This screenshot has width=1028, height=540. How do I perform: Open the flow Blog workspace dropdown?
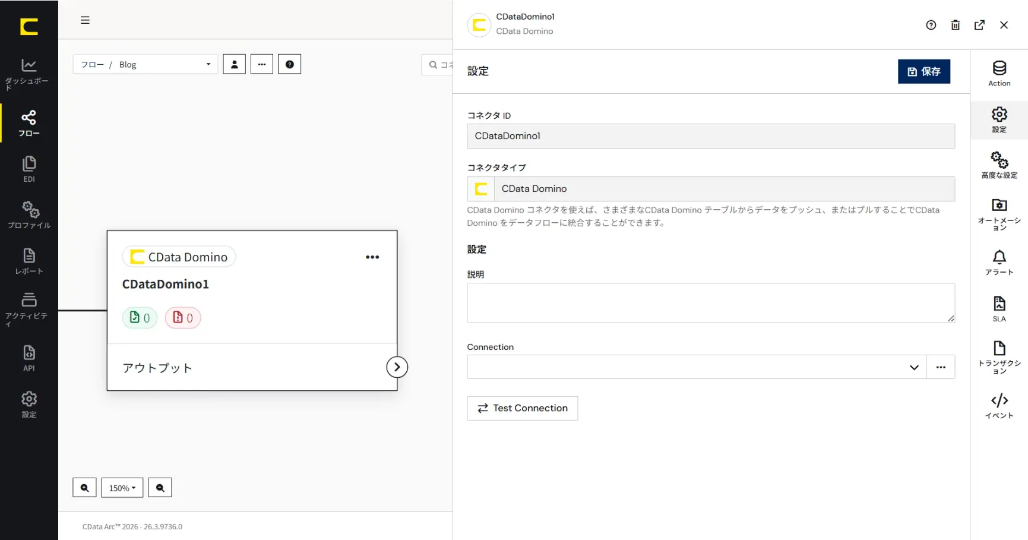point(145,64)
